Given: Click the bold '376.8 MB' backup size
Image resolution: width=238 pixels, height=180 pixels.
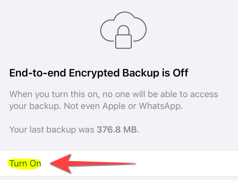Looking at the screenshot, I should (x=117, y=129).
